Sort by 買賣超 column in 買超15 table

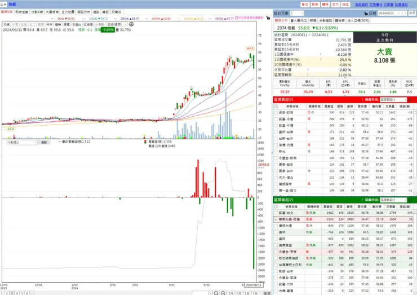329,106
